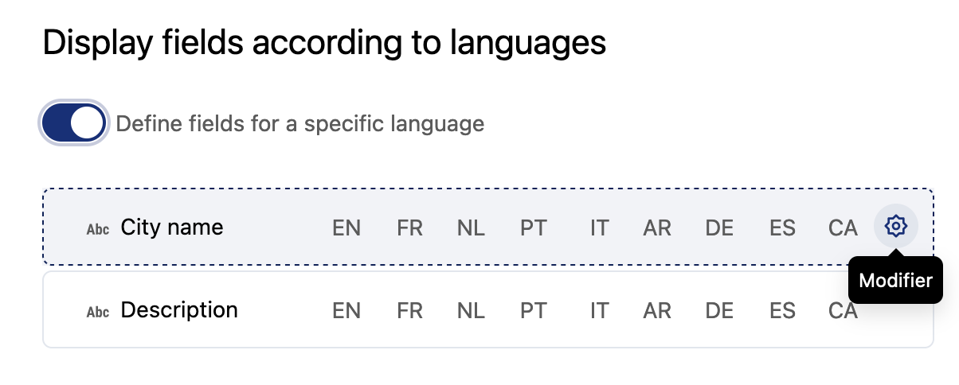
Task: Select CA language in City name row
Action: (843, 228)
